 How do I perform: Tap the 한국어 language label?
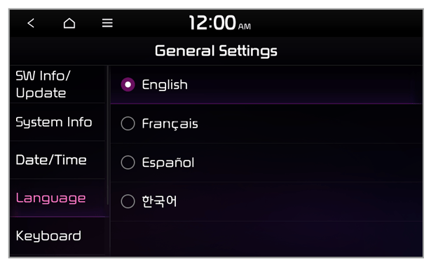point(159,201)
